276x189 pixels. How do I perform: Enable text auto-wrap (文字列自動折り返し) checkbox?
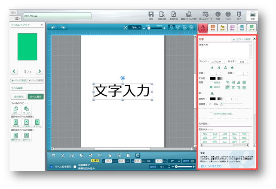(211, 114)
